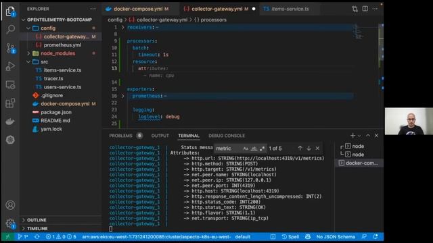
Task: Open the Explorer view in activity bar
Action: pyautogui.click(x=10, y=11)
